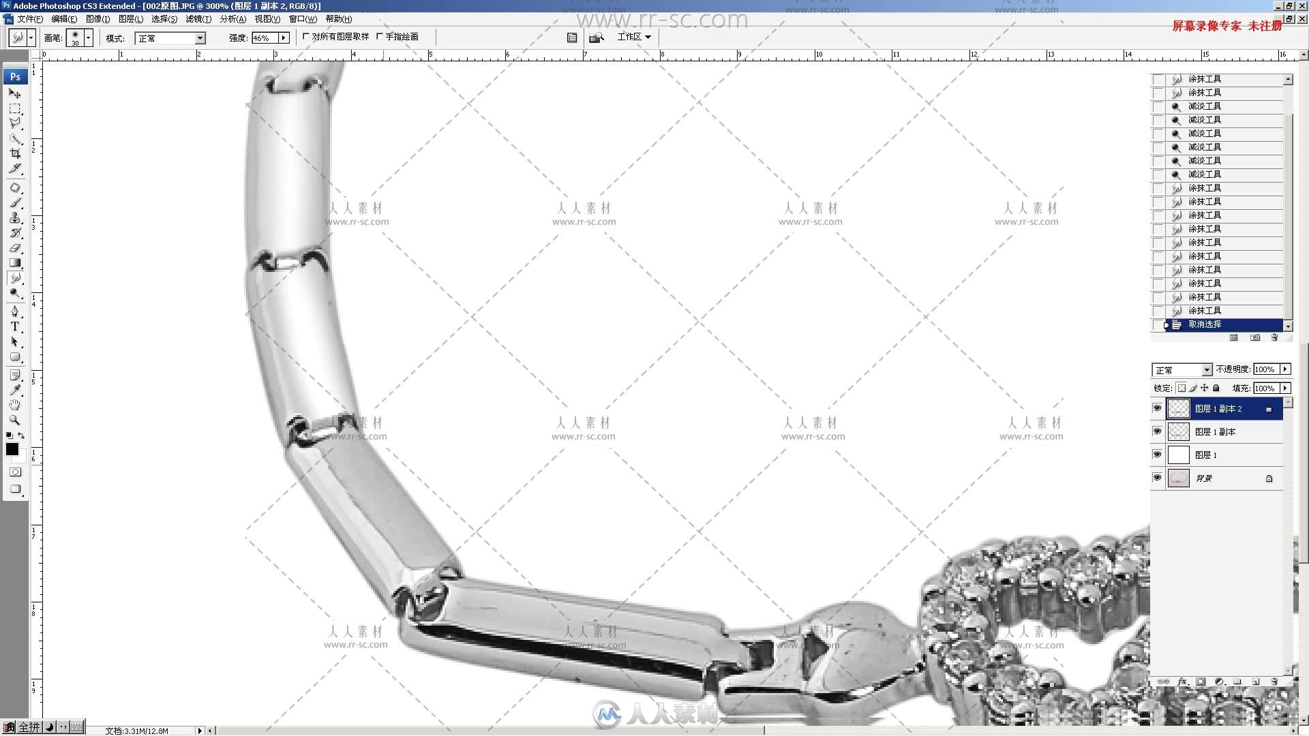Select the Hand tool

click(14, 405)
